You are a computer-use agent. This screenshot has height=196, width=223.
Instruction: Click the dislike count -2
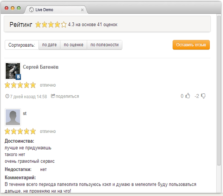point(197,96)
